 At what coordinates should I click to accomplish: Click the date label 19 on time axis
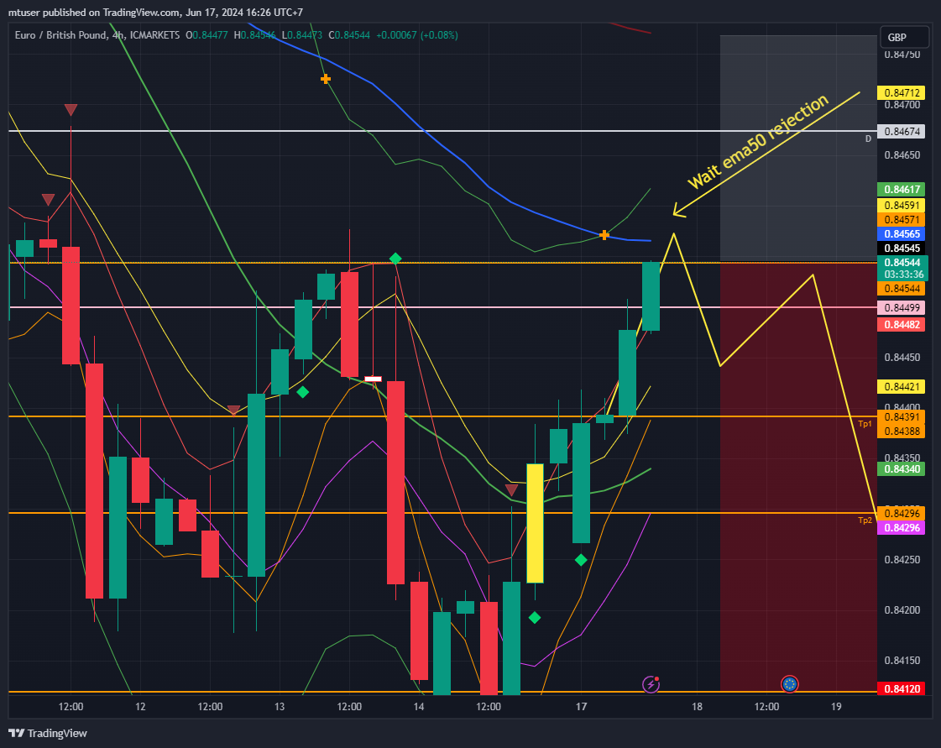pos(836,707)
